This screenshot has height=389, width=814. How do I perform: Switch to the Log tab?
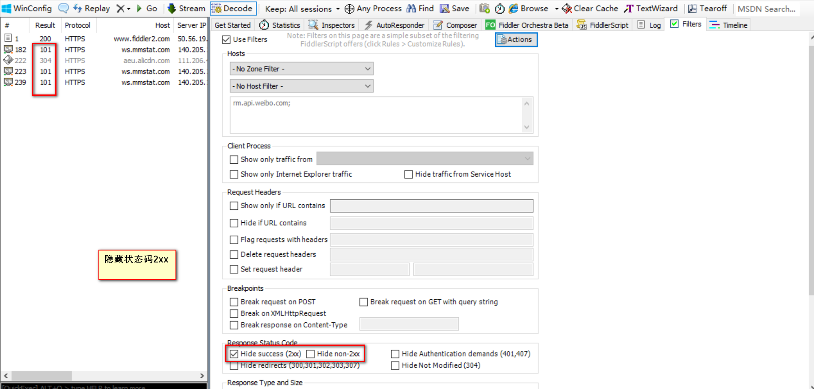click(x=649, y=25)
